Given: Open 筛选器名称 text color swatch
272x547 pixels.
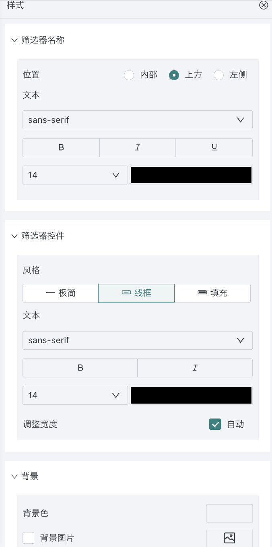Looking at the screenshot, I should (191, 175).
